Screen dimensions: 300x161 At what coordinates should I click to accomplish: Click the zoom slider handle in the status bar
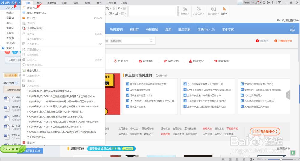[280, 159]
